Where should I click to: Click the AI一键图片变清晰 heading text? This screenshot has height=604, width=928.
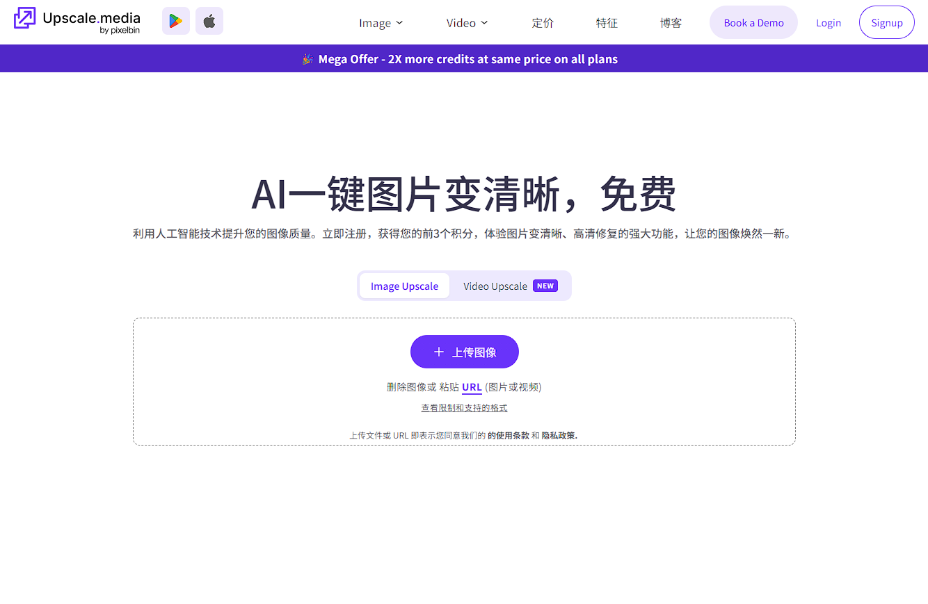463,194
